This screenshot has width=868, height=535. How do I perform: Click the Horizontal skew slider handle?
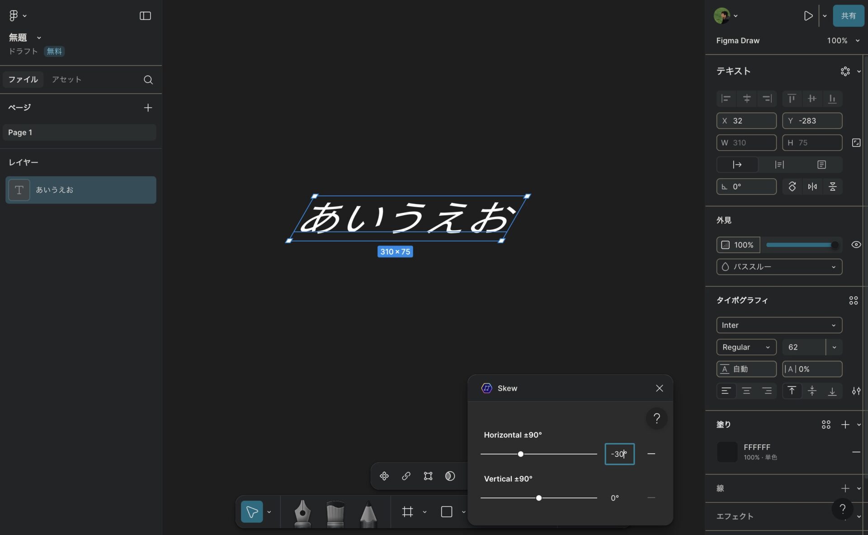[x=521, y=454]
